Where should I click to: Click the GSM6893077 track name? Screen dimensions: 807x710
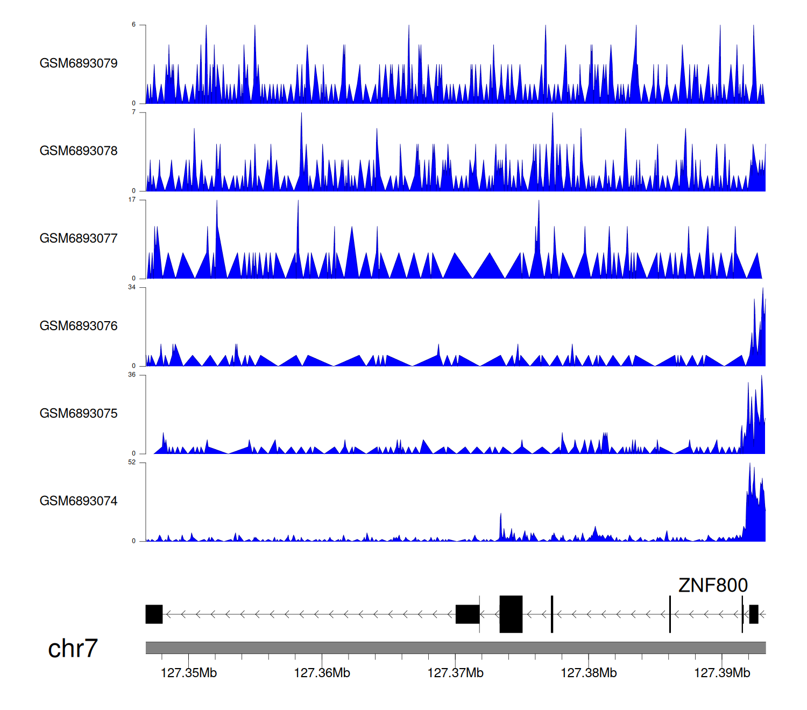tap(79, 239)
